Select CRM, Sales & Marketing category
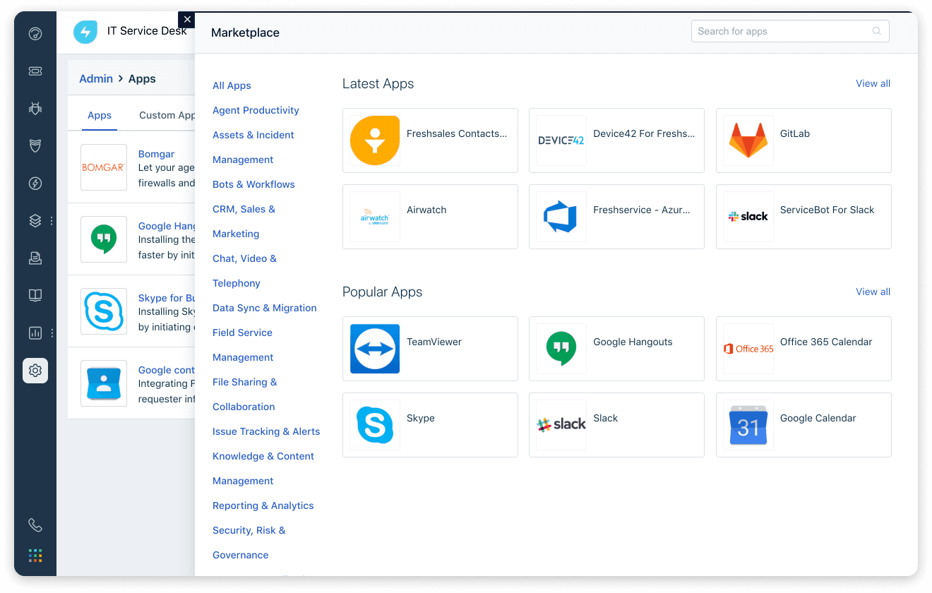Image resolution: width=932 pixels, height=593 pixels. point(244,221)
